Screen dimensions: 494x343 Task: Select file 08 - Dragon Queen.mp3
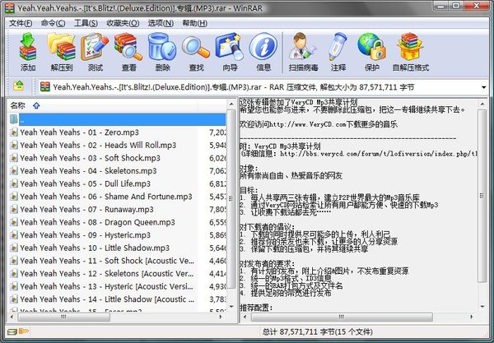click(x=97, y=222)
